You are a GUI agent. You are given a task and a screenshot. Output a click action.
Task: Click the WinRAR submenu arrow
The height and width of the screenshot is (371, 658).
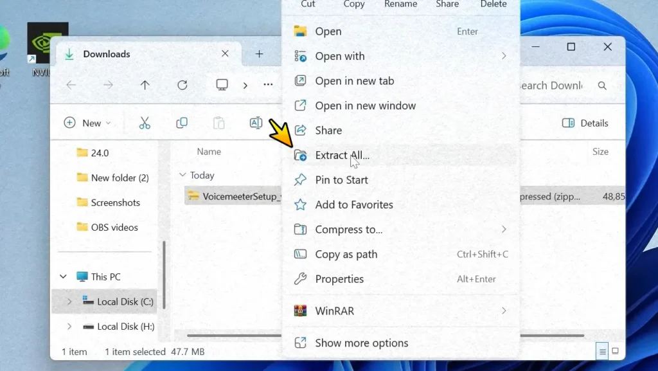tap(504, 311)
